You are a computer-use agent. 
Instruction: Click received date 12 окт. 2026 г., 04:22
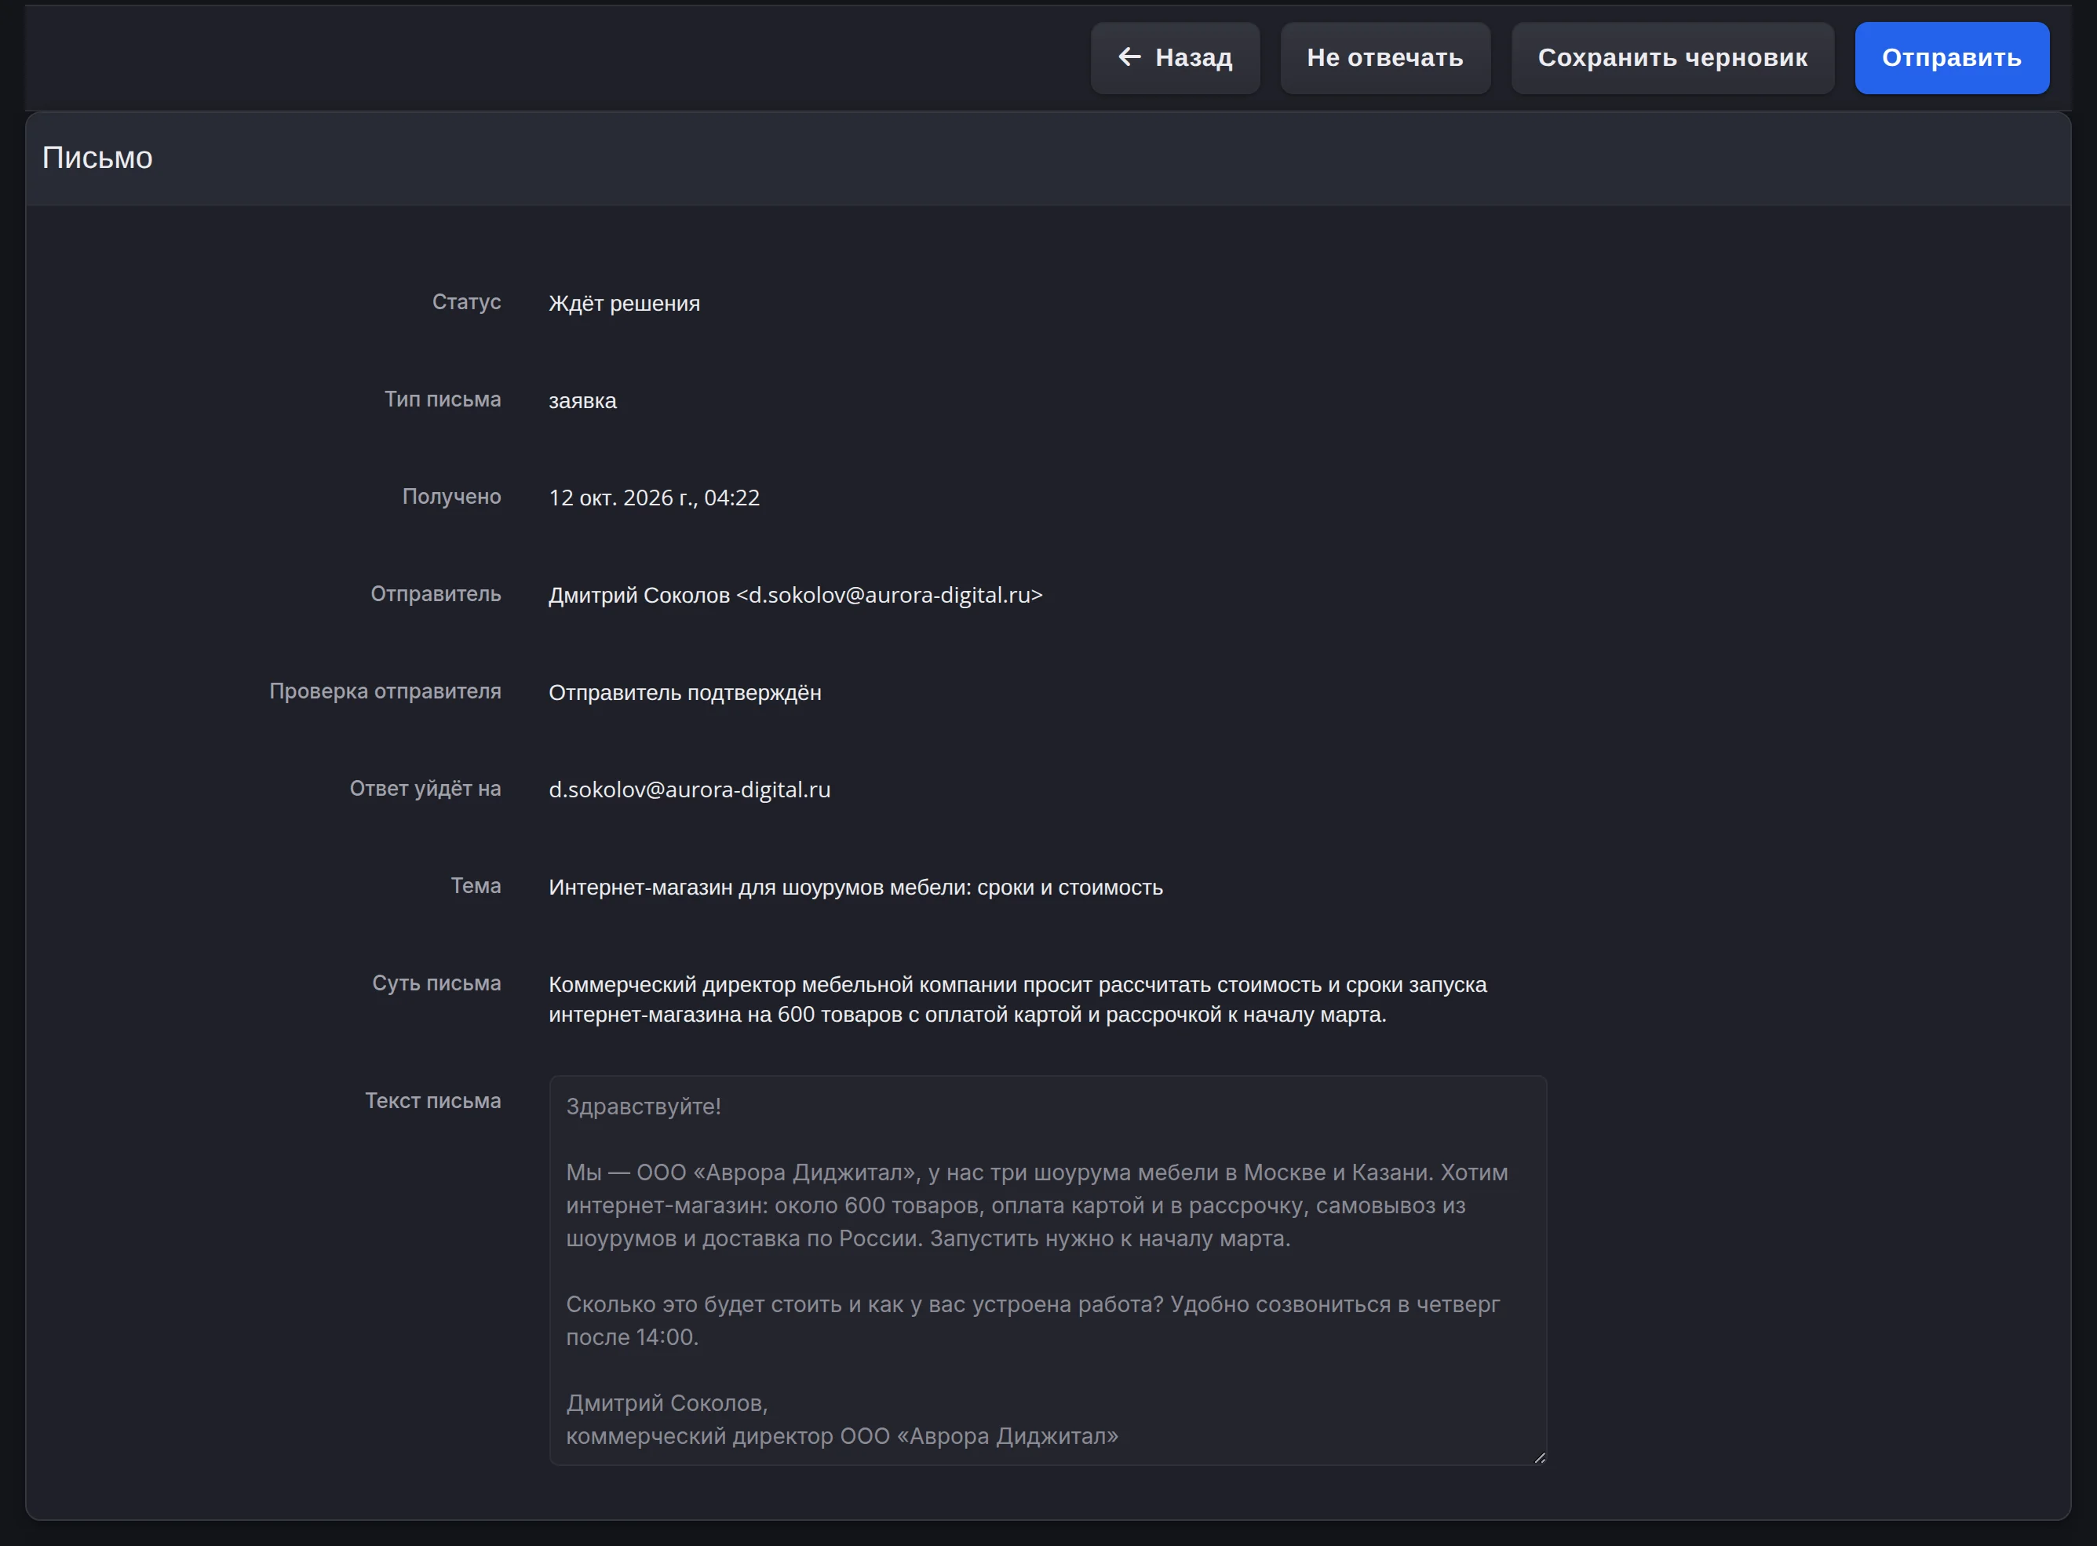(654, 498)
